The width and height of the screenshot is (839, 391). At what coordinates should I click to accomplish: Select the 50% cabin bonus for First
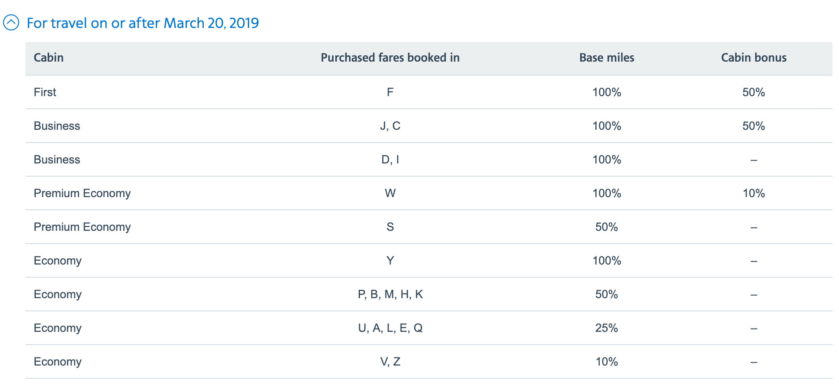coord(754,92)
